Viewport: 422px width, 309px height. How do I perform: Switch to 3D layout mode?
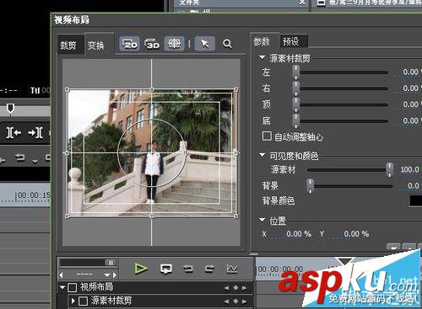pyautogui.click(x=152, y=44)
